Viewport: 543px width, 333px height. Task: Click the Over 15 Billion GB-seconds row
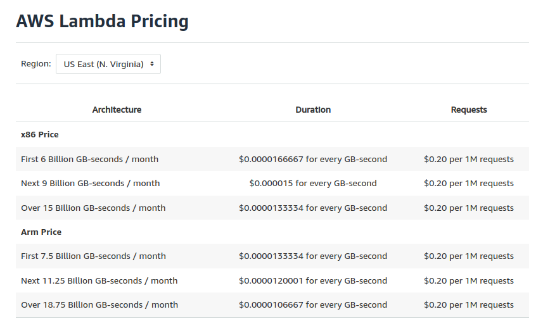coord(93,208)
